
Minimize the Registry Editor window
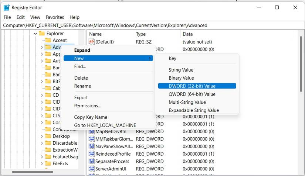coord(259,8)
